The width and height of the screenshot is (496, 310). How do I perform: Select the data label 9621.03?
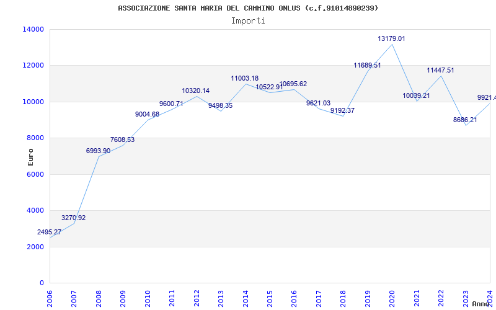[x=318, y=103]
